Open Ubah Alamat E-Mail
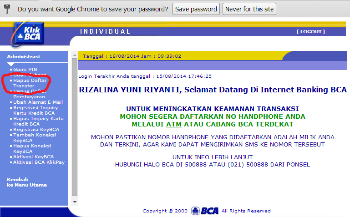Image resolution: width=350 pixels, height=217 pixels. [38, 102]
